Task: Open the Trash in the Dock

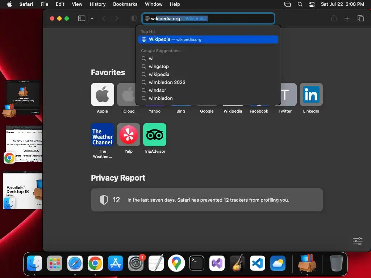Action: click(x=337, y=263)
